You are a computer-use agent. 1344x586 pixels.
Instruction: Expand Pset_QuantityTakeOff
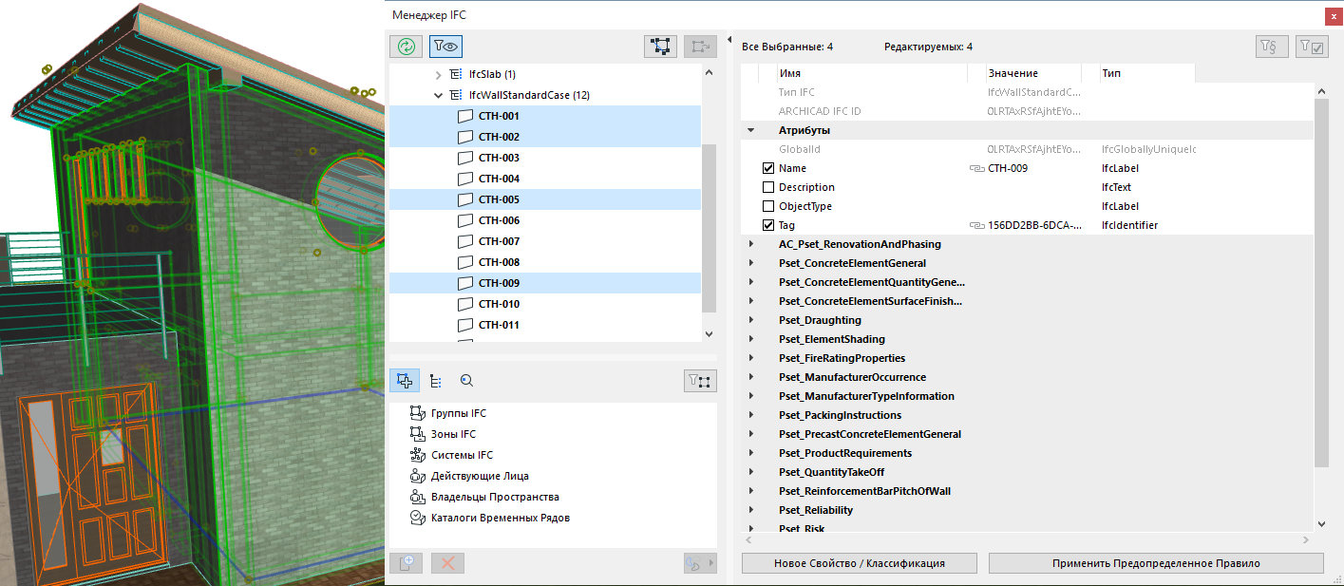[x=750, y=472]
